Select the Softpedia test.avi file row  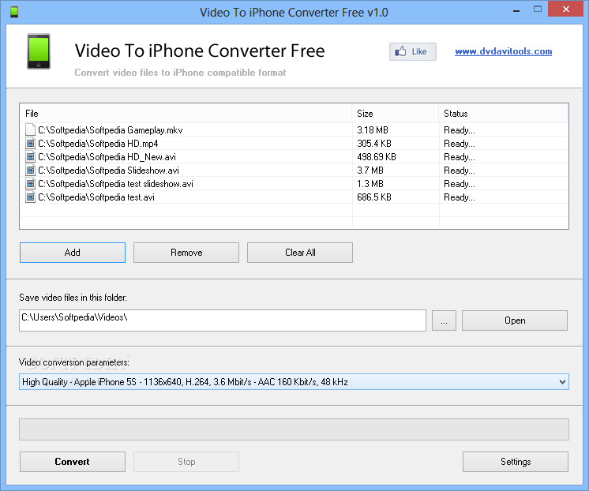294,197
